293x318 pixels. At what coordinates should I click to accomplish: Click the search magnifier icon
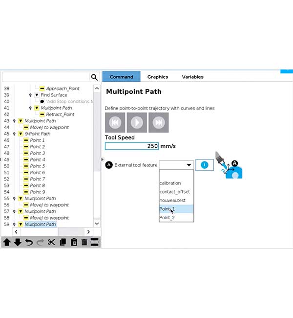(x=94, y=77)
